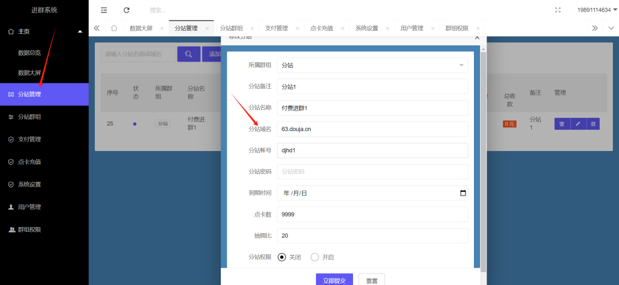Switch to the 支付管理 tab
The image size is (619, 285).
276,28
